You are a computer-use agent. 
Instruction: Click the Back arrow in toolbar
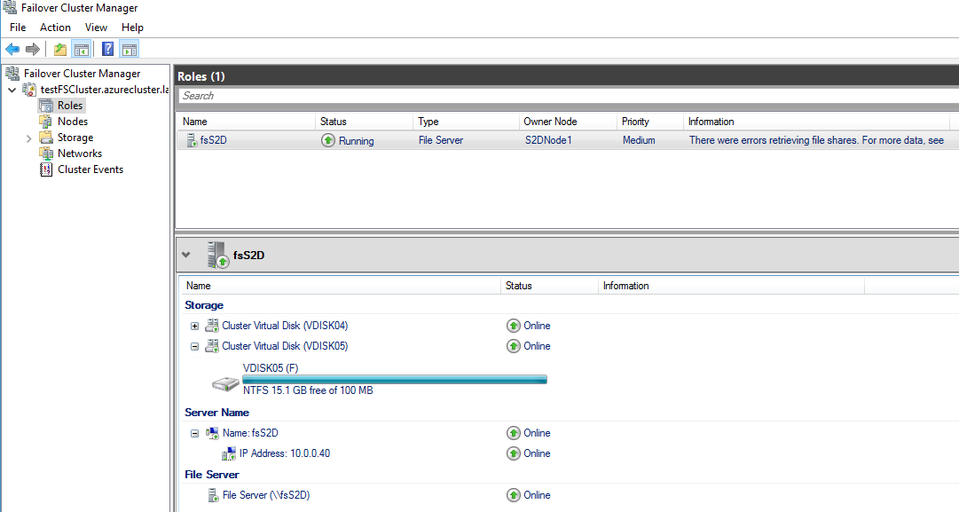(12, 49)
